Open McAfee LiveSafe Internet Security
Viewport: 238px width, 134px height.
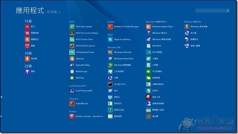(x=87, y=117)
